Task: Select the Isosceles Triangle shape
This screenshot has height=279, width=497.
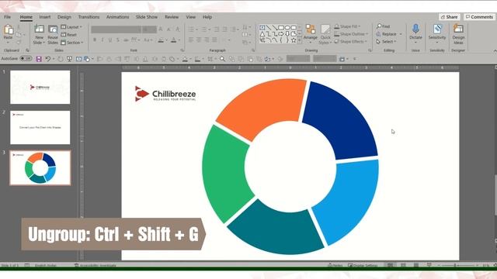Action: pyautogui.click(x=262, y=34)
